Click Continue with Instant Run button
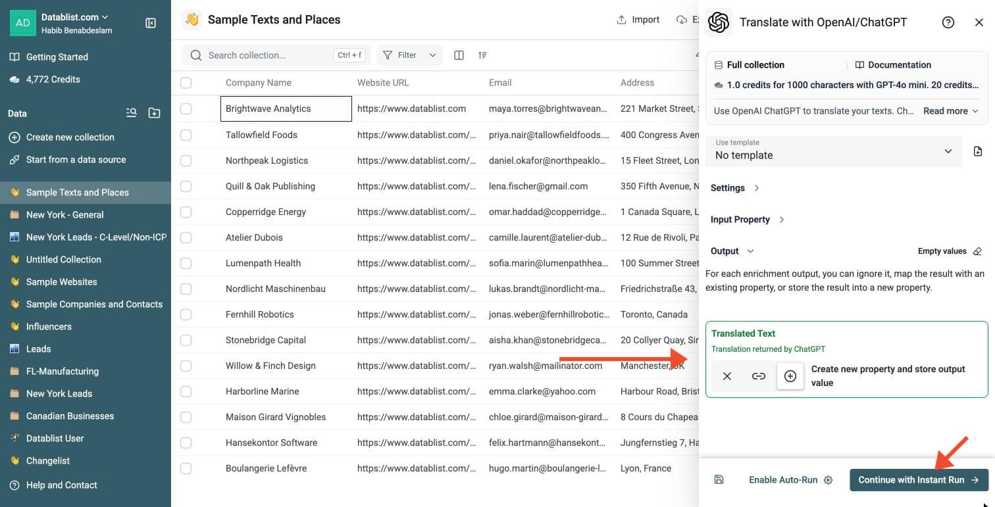995x507 pixels. (x=919, y=480)
